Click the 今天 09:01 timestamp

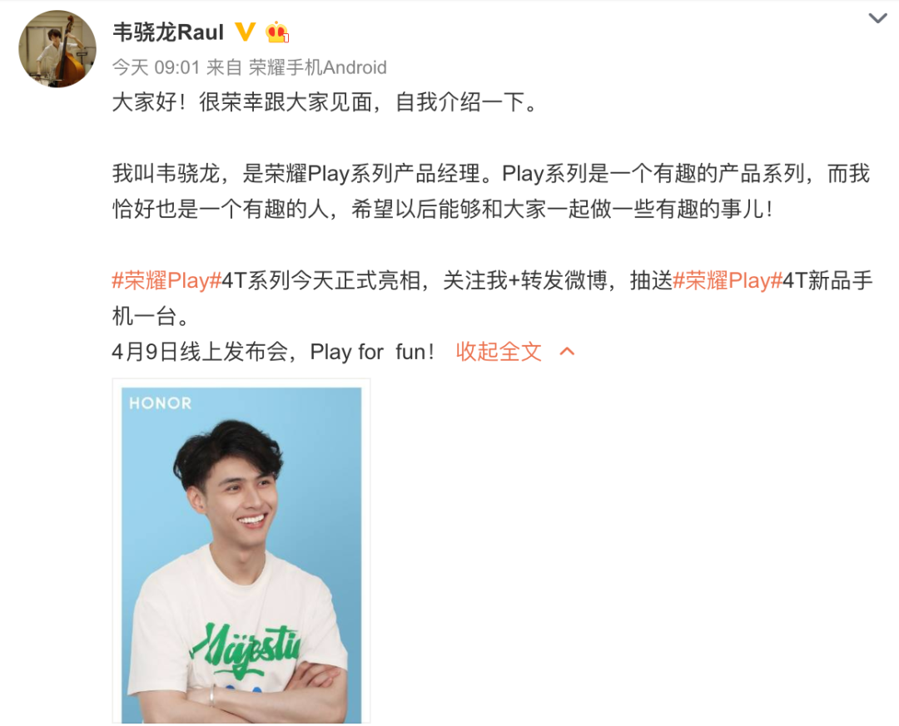pyautogui.click(x=156, y=67)
